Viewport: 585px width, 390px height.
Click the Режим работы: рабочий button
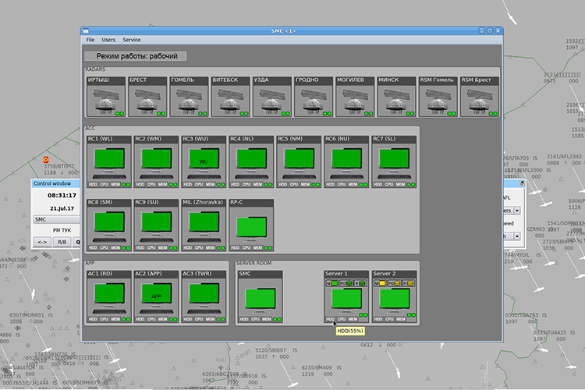(136, 56)
